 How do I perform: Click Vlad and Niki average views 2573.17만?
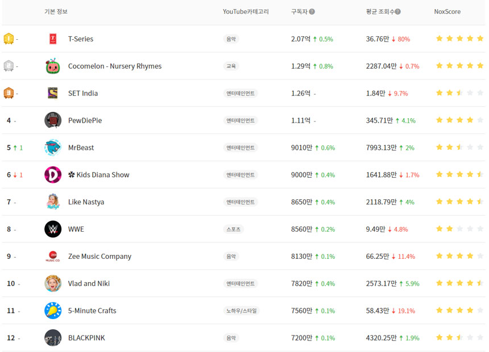pos(381,283)
